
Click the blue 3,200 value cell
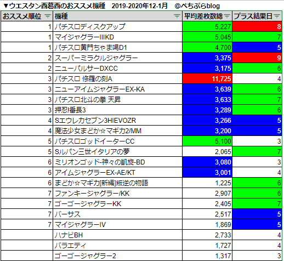click(207, 130)
